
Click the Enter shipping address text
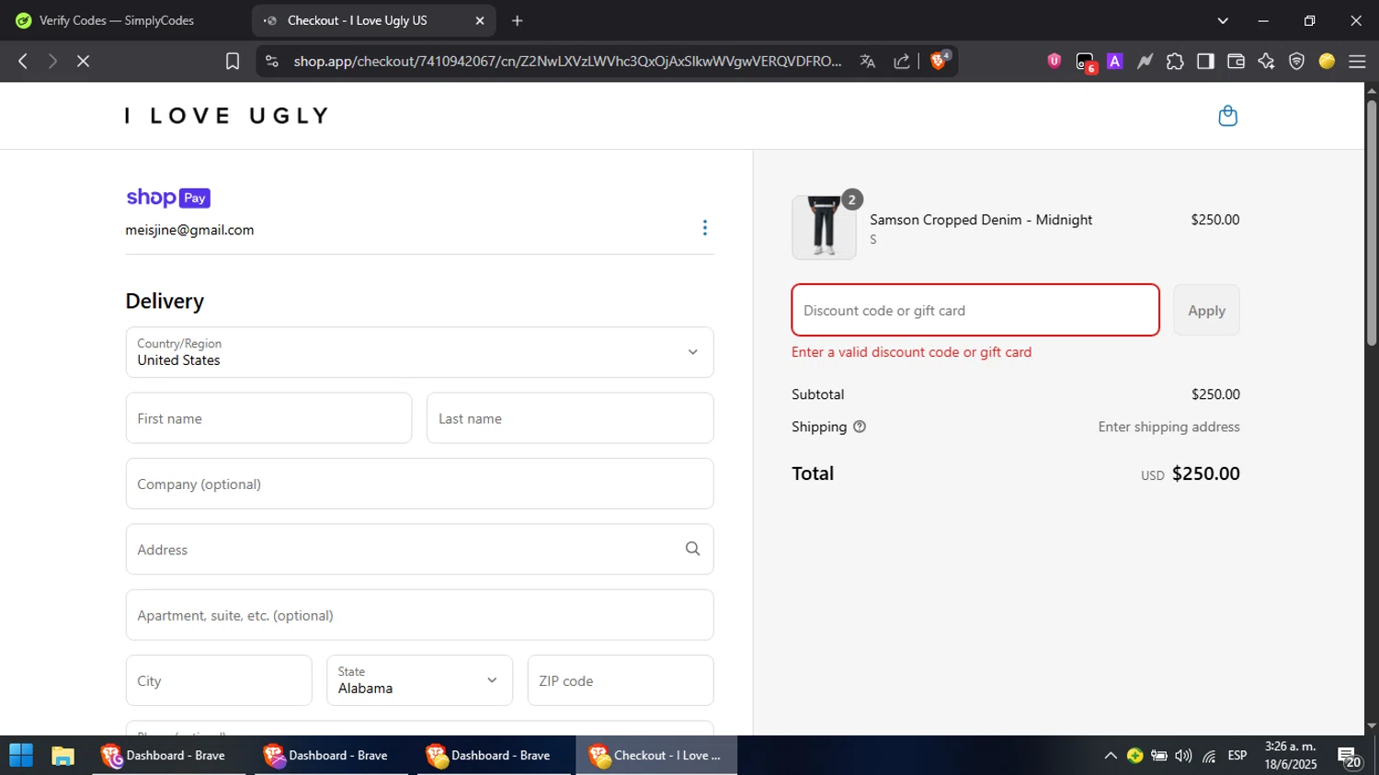coord(1168,427)
